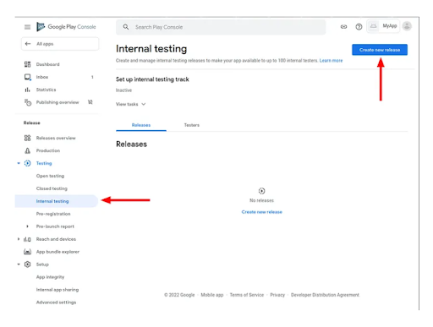Open the Privacy footer link
The height and width of the screenshot is (327, 433).
coord(277,295)
